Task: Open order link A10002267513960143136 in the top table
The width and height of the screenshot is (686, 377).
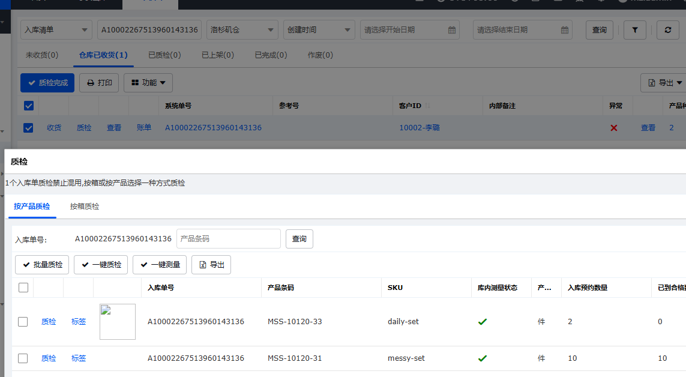Action: [x=213, y=128]
